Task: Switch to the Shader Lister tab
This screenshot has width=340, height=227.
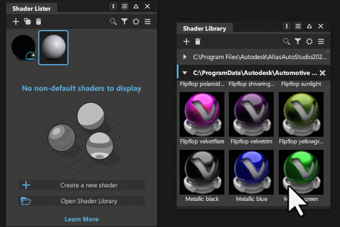Action: [x=32, y=9]
